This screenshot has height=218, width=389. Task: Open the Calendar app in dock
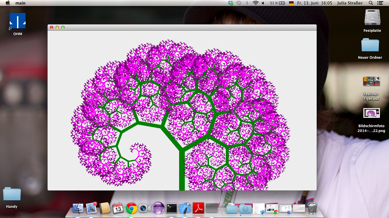coord(118,208)
